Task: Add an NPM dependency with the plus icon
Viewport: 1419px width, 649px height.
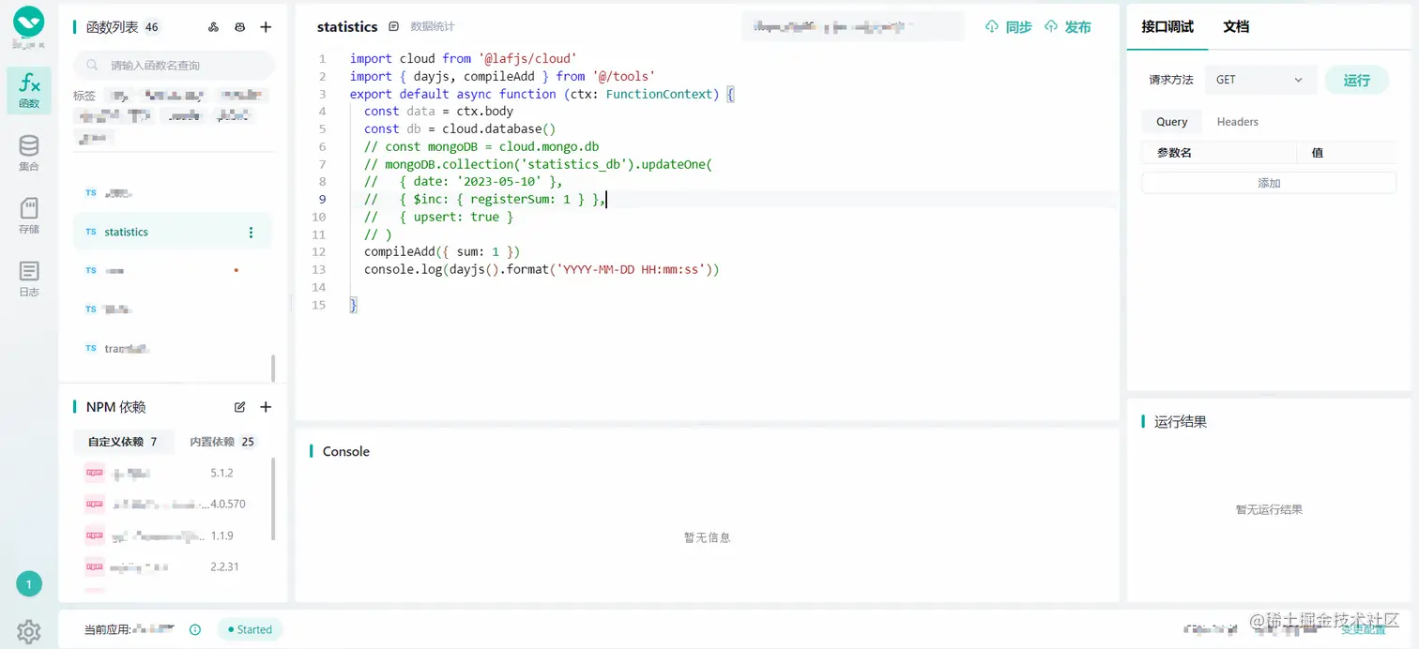Action: click(266, 407)
